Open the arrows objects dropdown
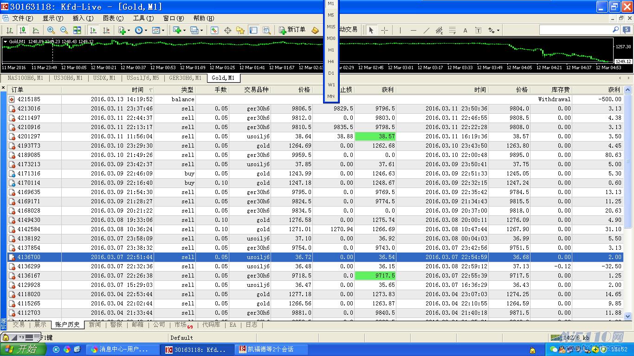The height and width of the screenshot is (356, 634). coord(493,30)
